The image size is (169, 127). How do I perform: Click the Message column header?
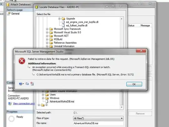145,26
